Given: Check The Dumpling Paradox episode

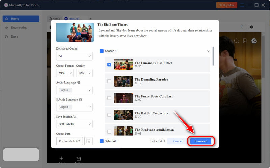Looking at the screenshot, I should (x=109, y=81).
